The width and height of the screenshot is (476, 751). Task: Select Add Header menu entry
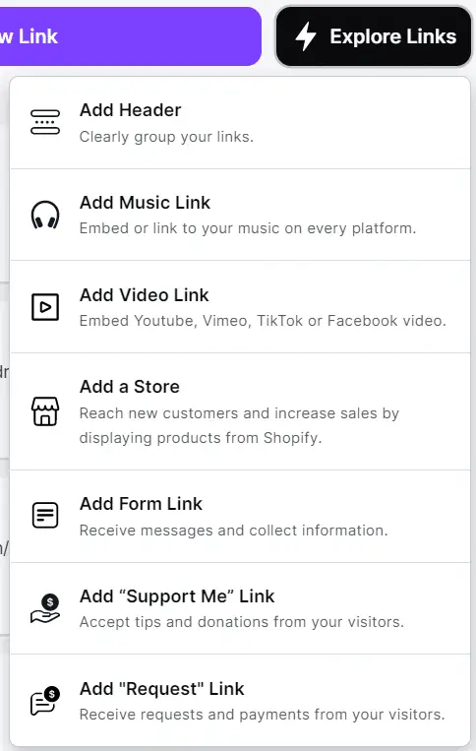(240, 123)
